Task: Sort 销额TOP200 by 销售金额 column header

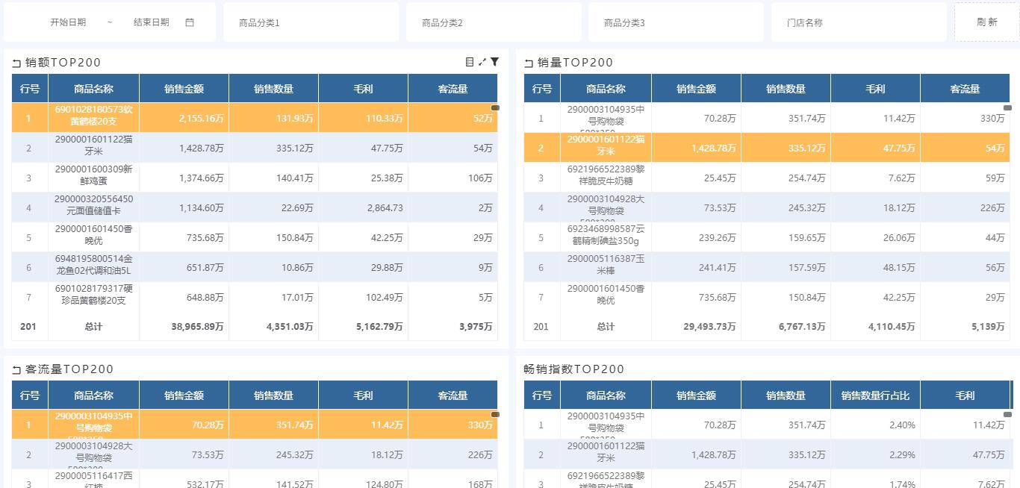Action: (184, 89)
